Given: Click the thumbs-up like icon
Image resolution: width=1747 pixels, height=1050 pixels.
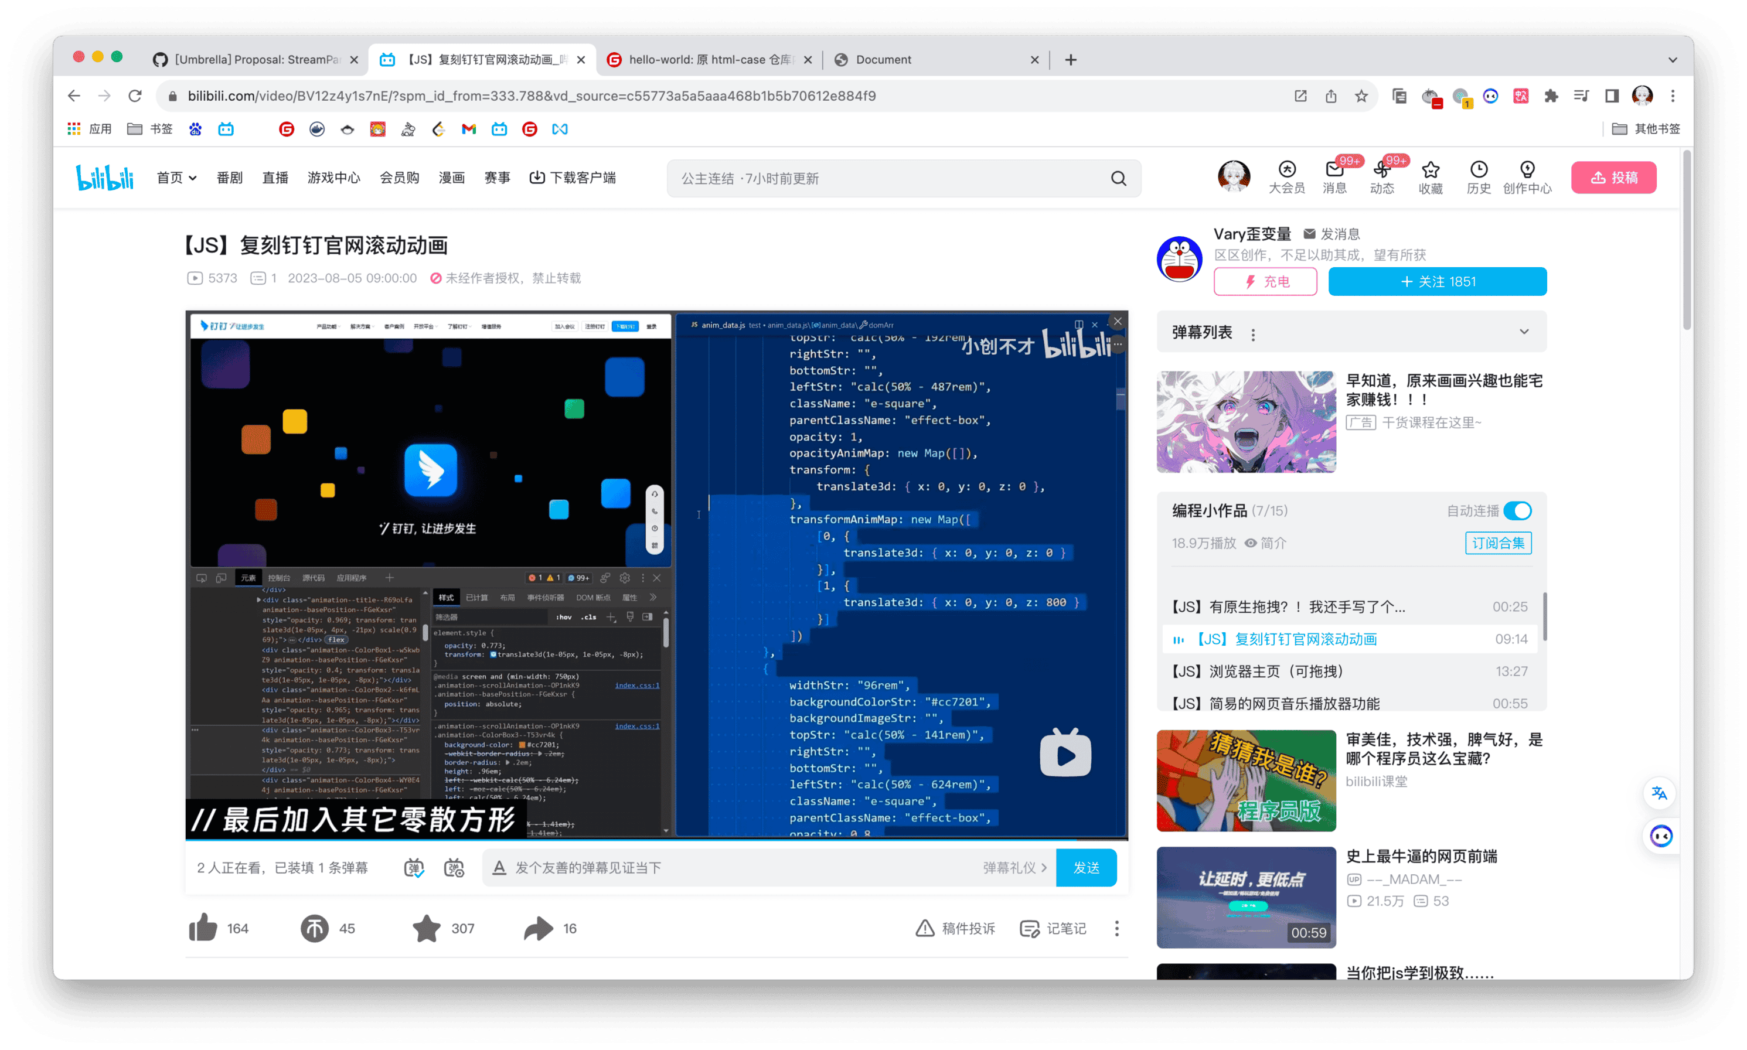Looking at the screenshot, I should pyautogui.click(x=204, y=928).
